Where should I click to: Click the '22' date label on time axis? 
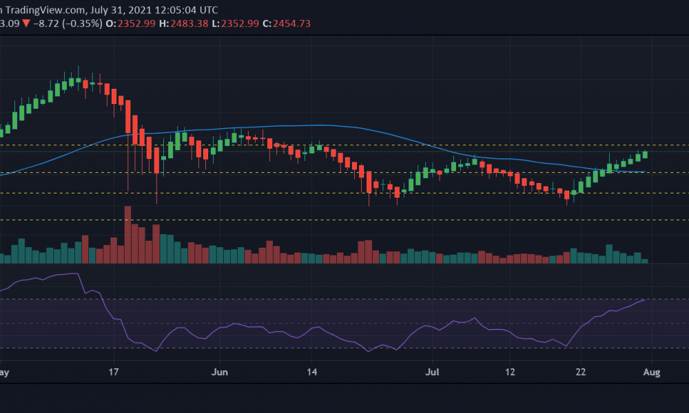580,372
